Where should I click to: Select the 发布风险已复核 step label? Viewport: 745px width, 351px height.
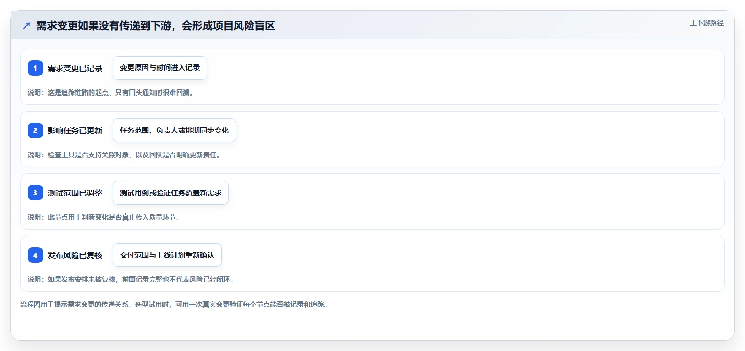point(75,255)
